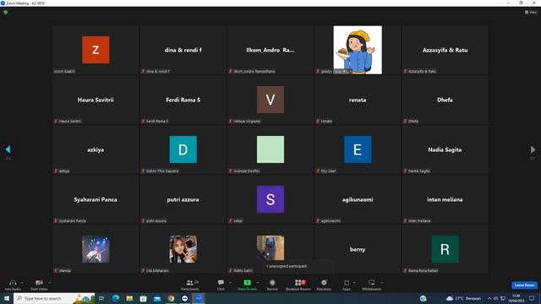Click the 'Type here to search' taskbar box
541x304 pixels.
(54, 298)
